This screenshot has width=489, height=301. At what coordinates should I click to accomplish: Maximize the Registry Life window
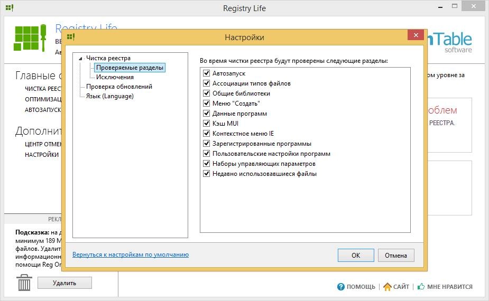tap(455, 6)
